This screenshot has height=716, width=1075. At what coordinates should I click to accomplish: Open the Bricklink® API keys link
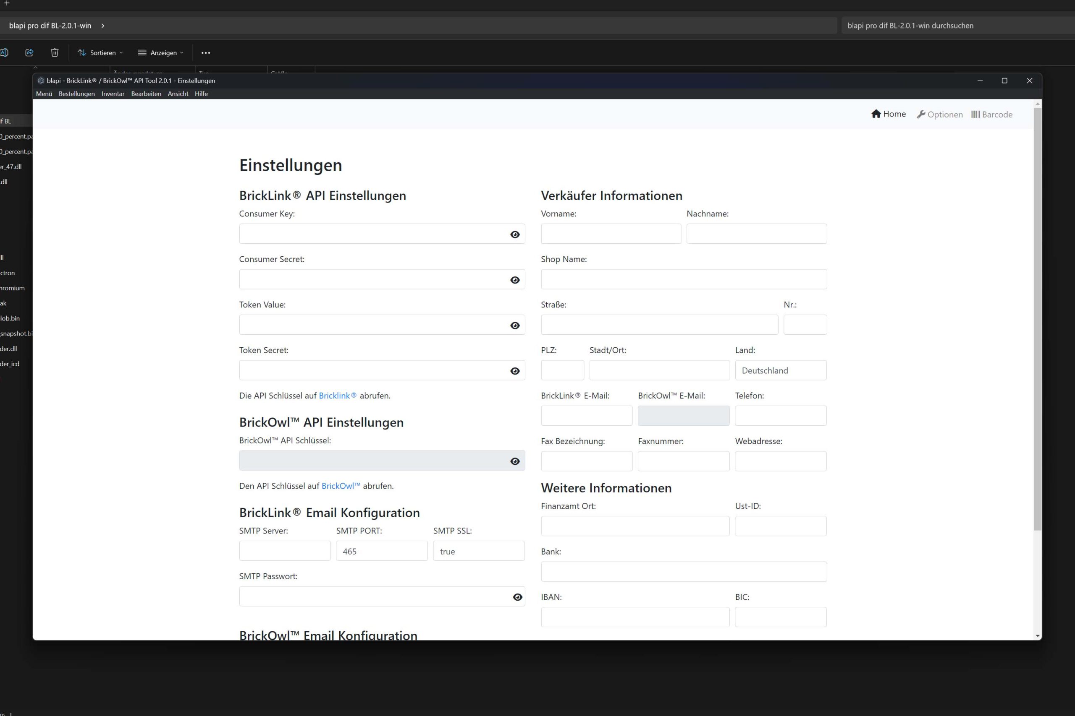[x=337, y=396]
